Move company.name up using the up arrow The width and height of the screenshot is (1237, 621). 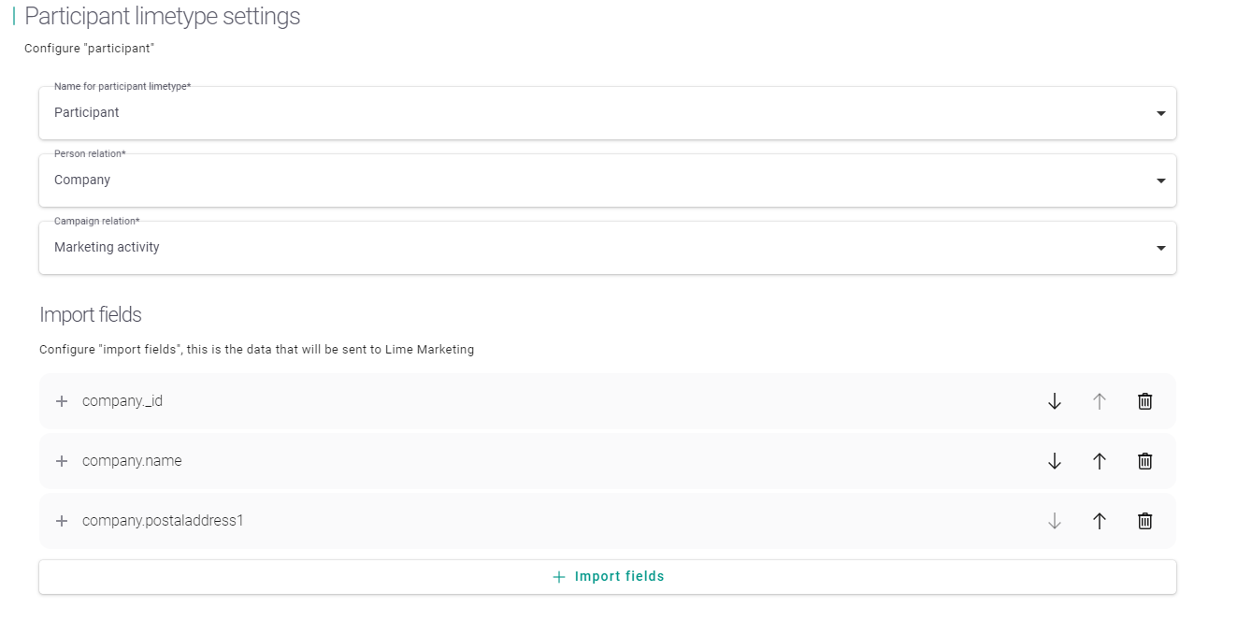tap(1099, 460)
